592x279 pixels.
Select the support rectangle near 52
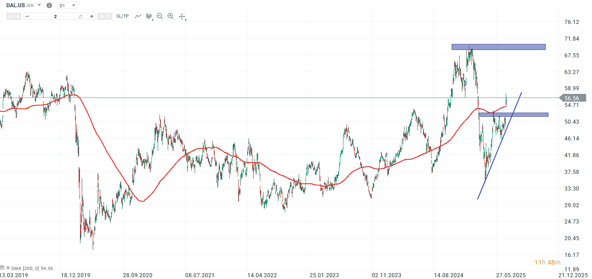(x=513, y=115)
